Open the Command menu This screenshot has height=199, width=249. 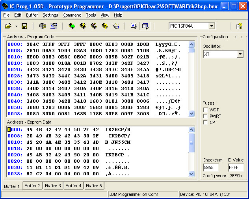coord(72,15)
